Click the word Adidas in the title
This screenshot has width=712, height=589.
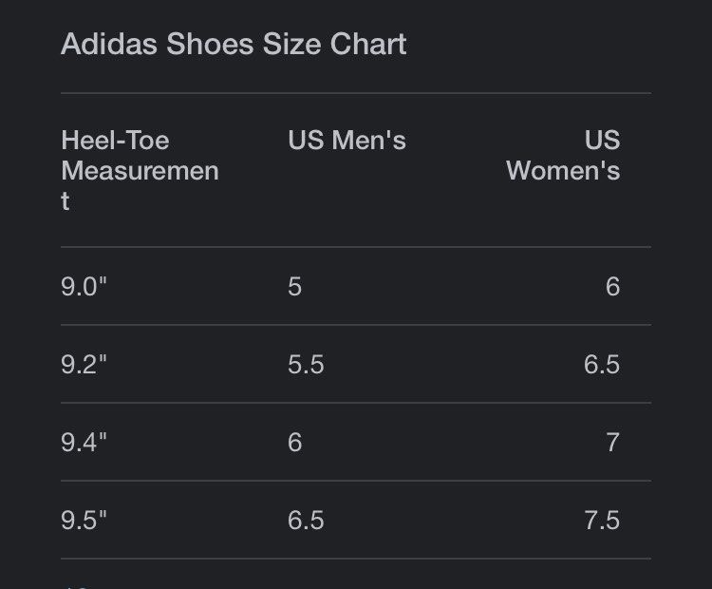tap(109, 44)
